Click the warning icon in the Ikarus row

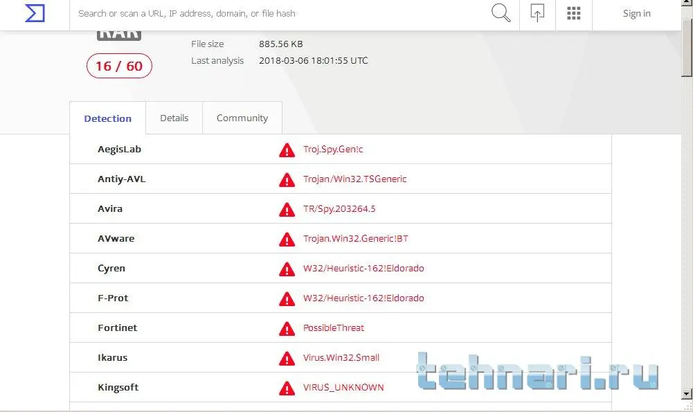(287, 359)
